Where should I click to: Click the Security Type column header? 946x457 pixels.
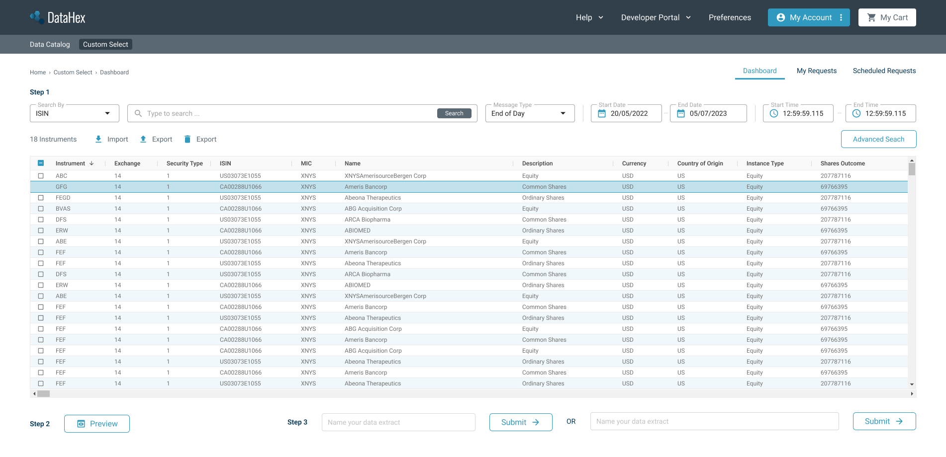click(x=185, y=163)
